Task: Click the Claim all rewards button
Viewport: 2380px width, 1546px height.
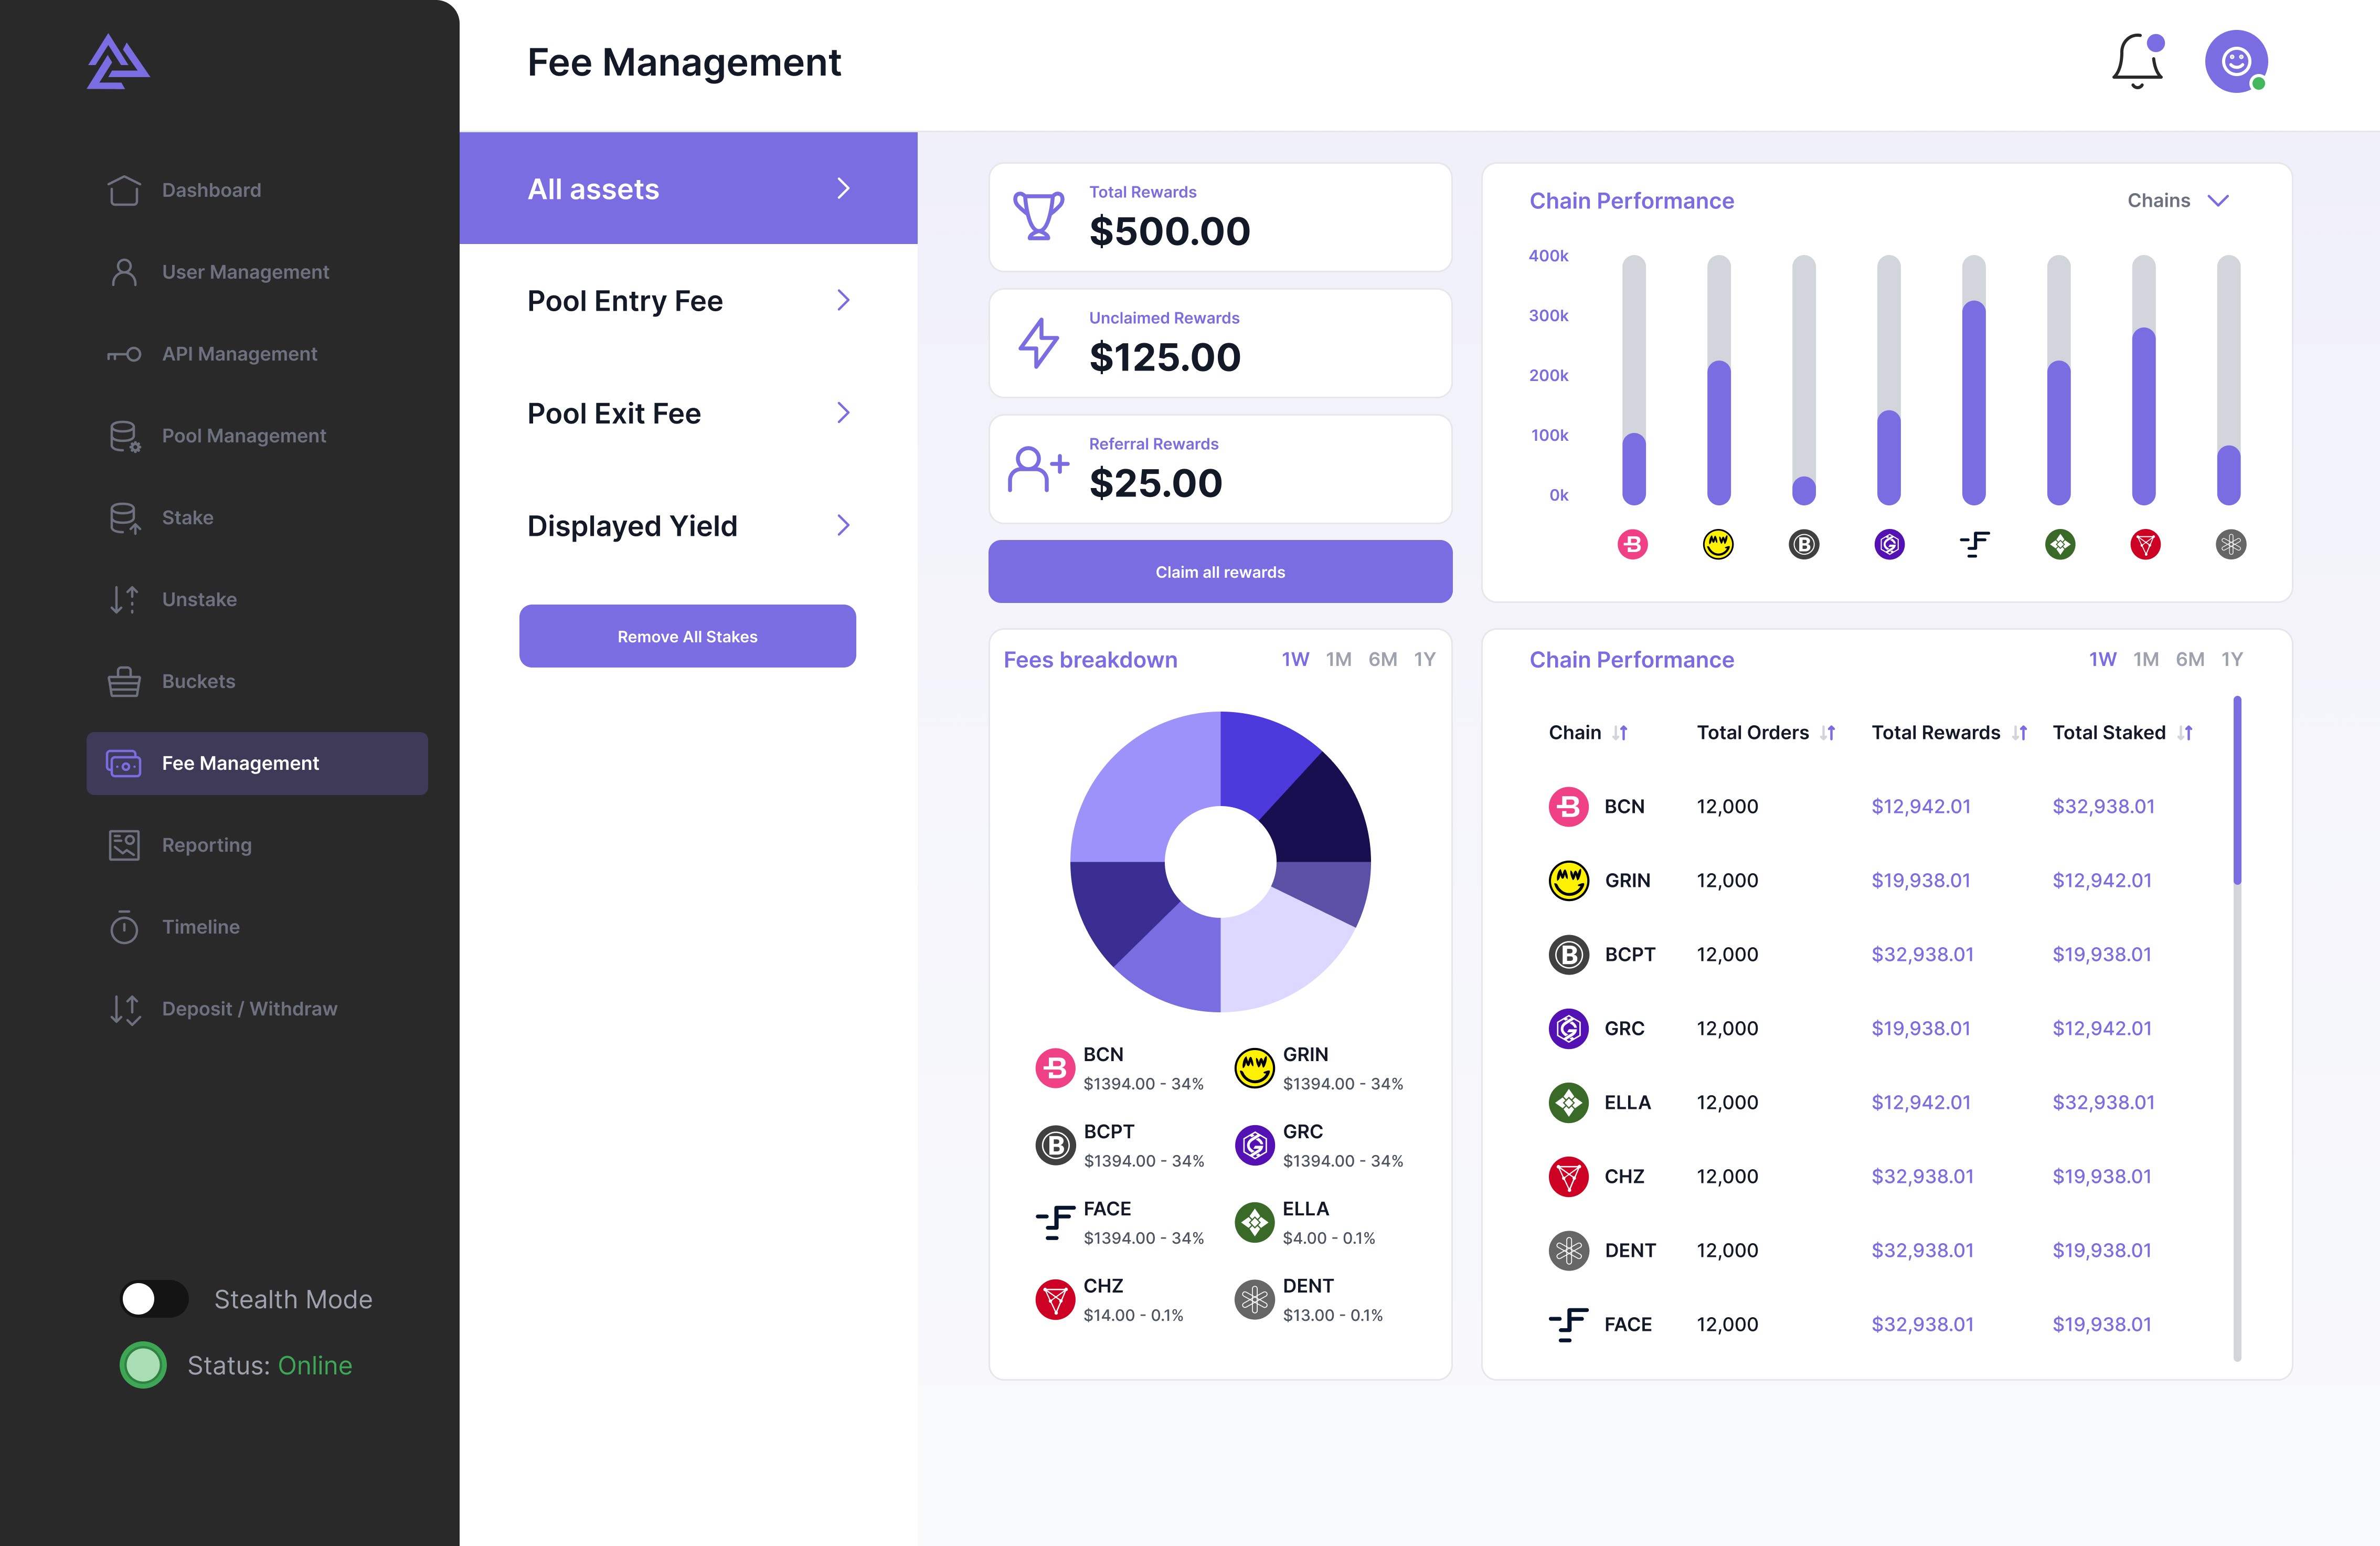Action: click(1220, 572)
